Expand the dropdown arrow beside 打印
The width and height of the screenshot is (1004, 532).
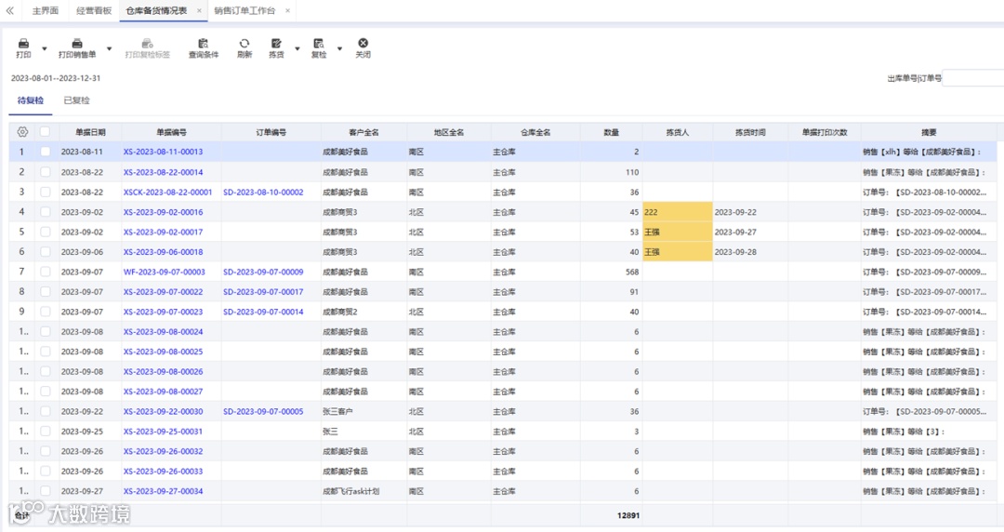coord(45,48)
